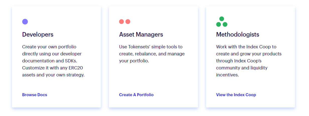The width and height of the screenshot is (309, 116).
Task: Visit the View the Index Coop link
Action: 236,95
